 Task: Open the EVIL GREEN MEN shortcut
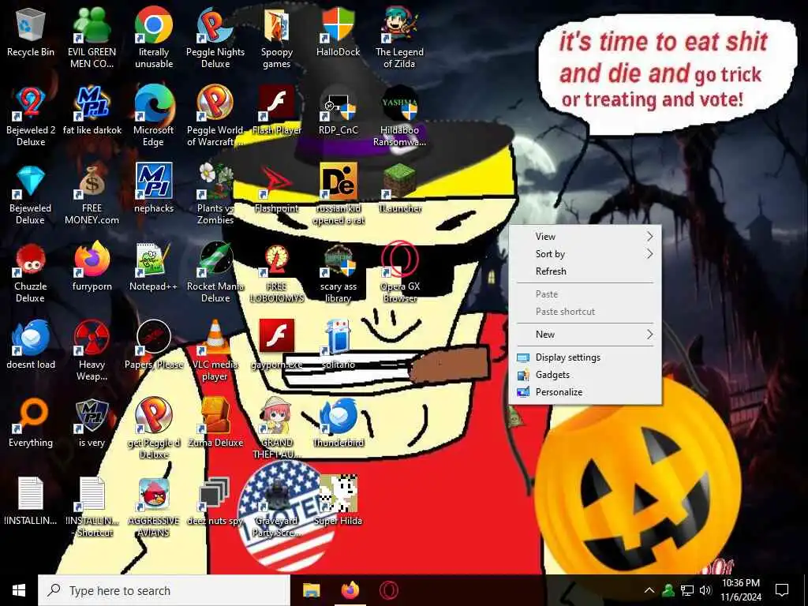point(92,36)
